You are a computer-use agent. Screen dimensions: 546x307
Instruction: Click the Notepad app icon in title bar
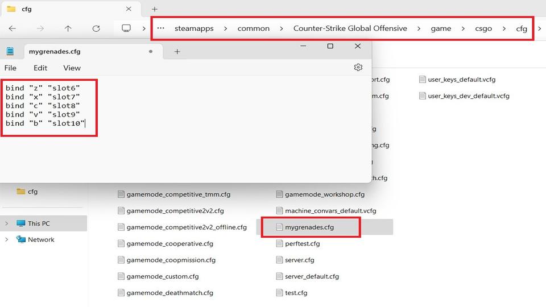click(10, 51)
